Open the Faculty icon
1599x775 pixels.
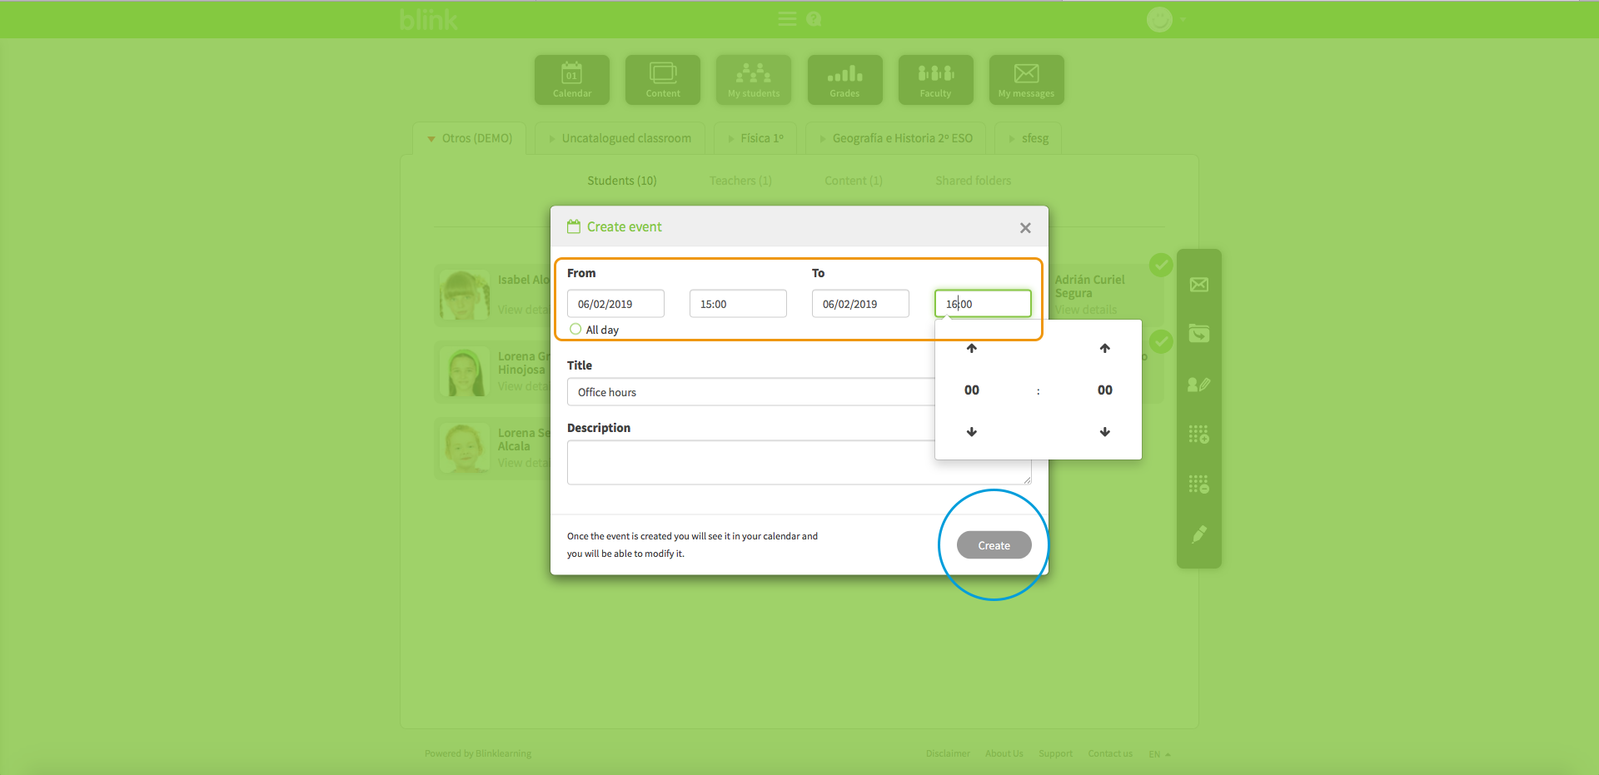click(935, 79)
